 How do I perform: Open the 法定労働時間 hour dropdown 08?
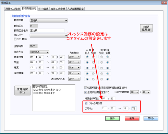click(x=134, y=92)
